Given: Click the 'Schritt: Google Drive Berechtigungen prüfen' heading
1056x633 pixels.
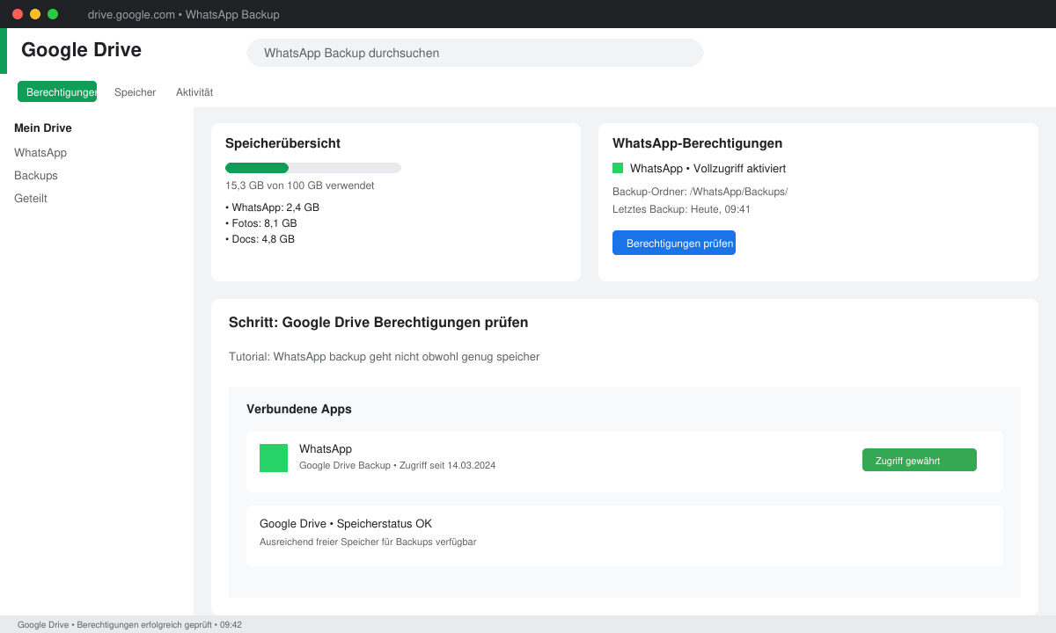Looking at the screenshot, I should (x=378, y=323).
